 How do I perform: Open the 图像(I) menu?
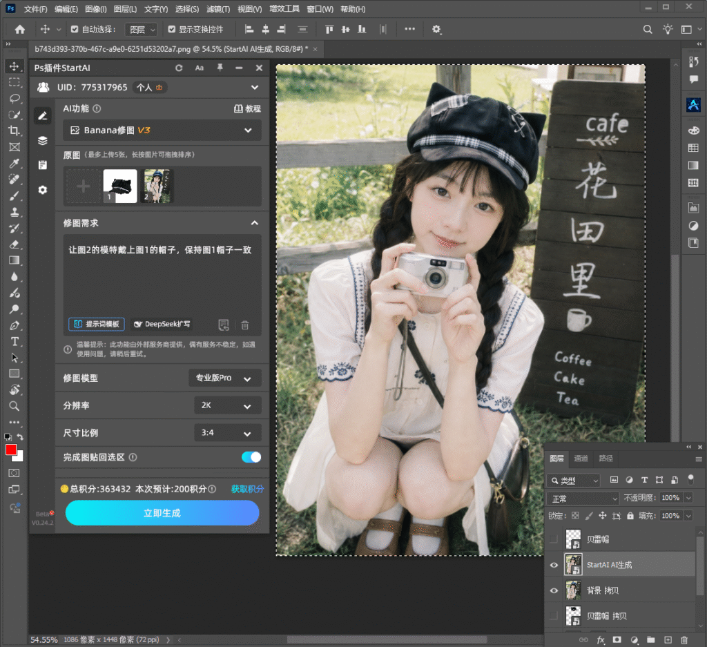pos(96,9)
